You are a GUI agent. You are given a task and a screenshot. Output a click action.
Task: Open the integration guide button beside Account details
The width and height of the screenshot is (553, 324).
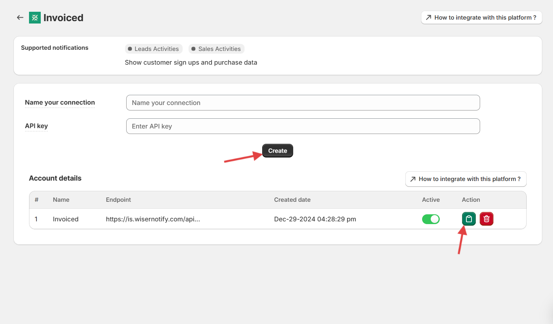(466, 179)
